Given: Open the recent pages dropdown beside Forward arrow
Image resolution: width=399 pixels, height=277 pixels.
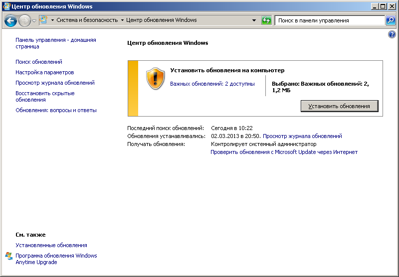Looking at the screenshot, I should (x=34, y=20).
